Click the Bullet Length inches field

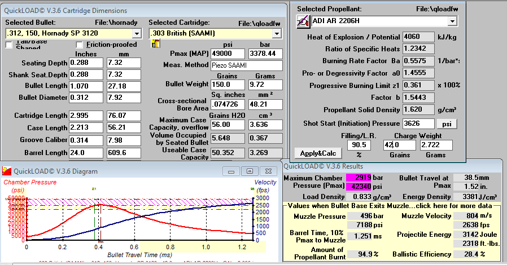[x=86, y=86]
